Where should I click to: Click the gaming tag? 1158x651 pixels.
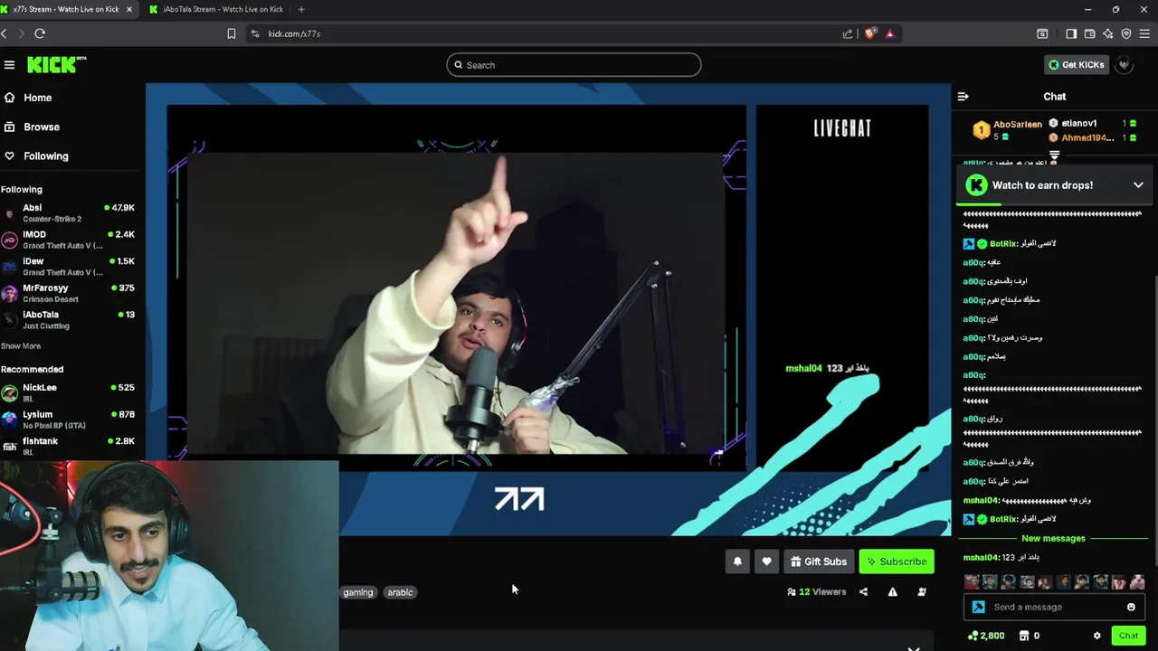click(358, 592)
